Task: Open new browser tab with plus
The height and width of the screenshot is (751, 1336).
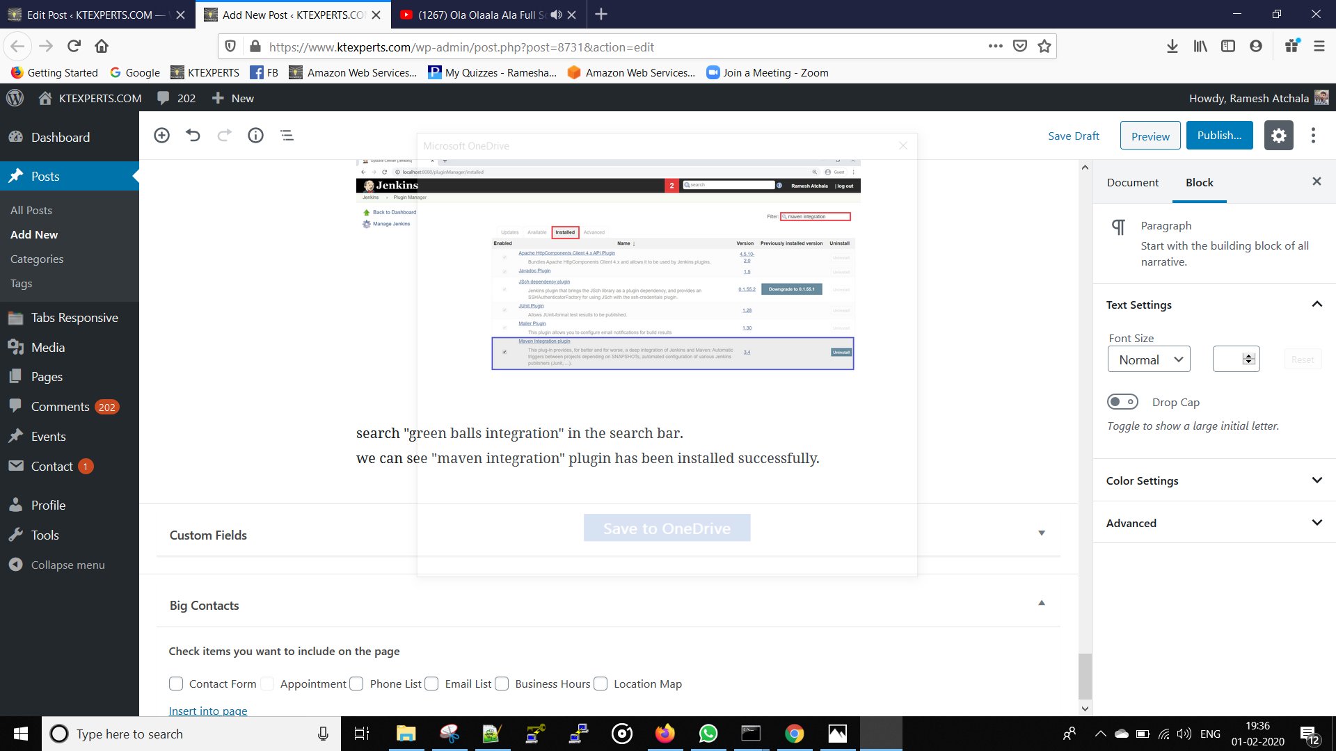Action: pyautogui.click(x=601, y=14)
